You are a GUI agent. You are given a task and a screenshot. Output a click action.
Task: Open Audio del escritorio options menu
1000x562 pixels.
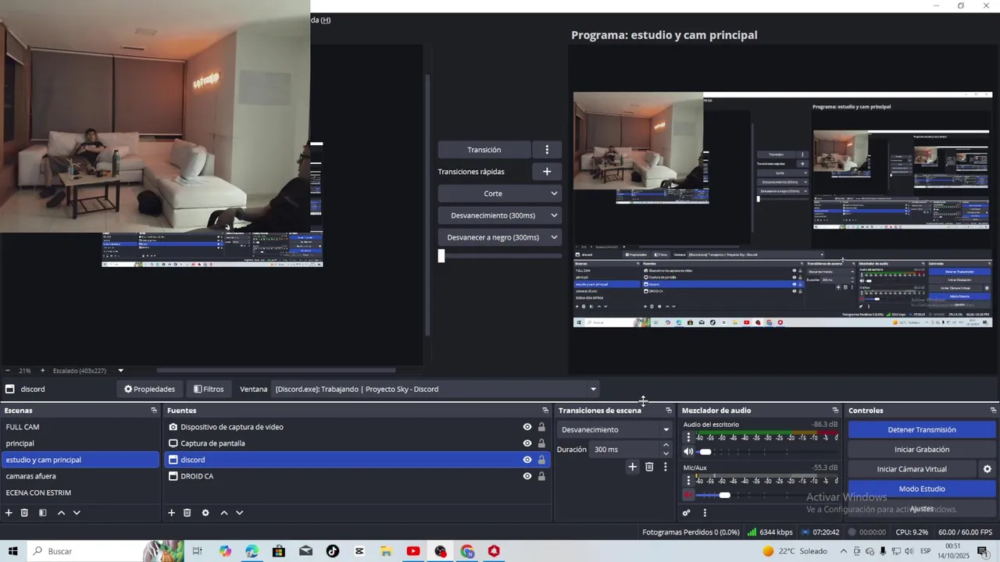688,438
